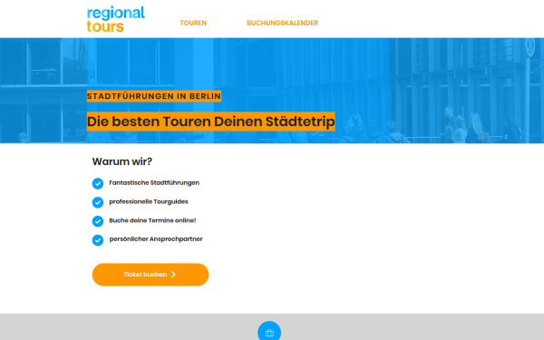Image resolution: width=544 pixels, height=340 pixels.
Task: Click the text 'persönlicher Ansprechpartner'
Action: click(156, 239)
